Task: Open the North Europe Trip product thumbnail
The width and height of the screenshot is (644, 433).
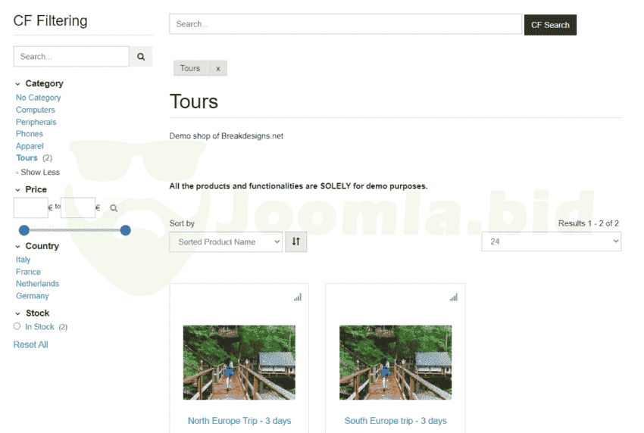Action: coord(239,363)
